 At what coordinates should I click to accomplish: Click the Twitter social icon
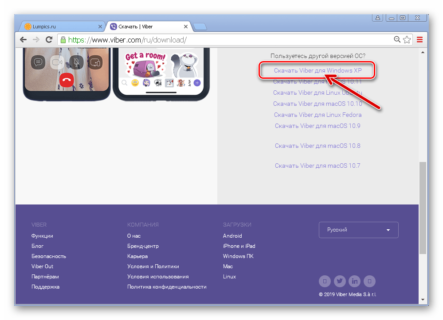340,281
